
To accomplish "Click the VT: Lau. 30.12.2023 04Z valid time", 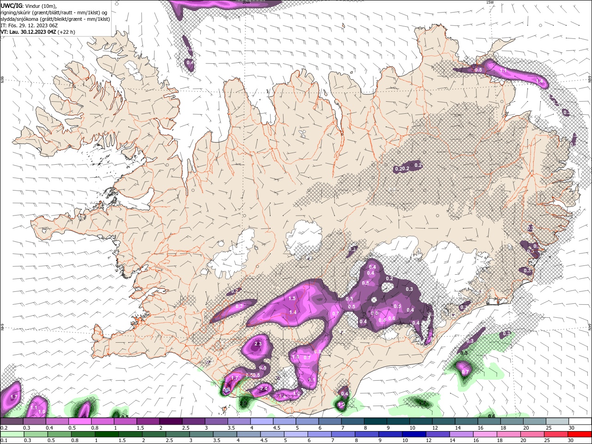I will 28,32.
